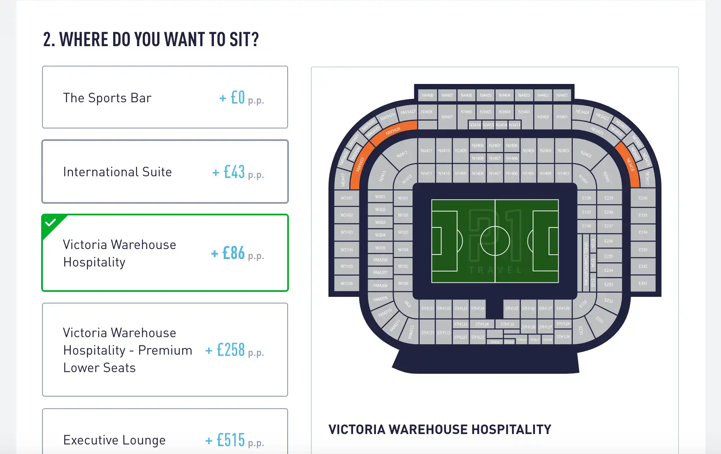The height and width of the screenshot is (454, 721).
Task: Select Victoria Warehouse Premium Lower Seats
Action: (x=165, y=350)
